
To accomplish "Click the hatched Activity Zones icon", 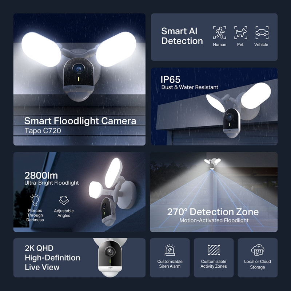I will coord(214,250).
